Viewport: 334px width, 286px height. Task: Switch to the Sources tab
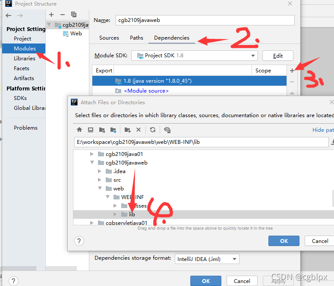[x=109, y=38]
